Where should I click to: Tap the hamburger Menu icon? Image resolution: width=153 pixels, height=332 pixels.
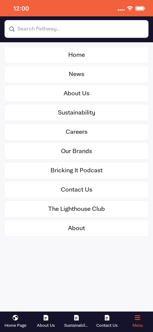(138, 318)
